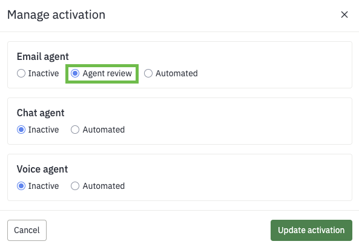Click the Email agent Inactive text label
Screen dimensions: 359x247
click(x=44, y=73)
